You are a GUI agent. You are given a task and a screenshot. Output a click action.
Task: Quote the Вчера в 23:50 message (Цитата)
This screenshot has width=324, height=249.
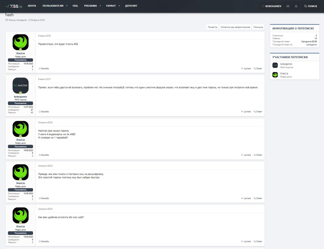click(246, 68)
